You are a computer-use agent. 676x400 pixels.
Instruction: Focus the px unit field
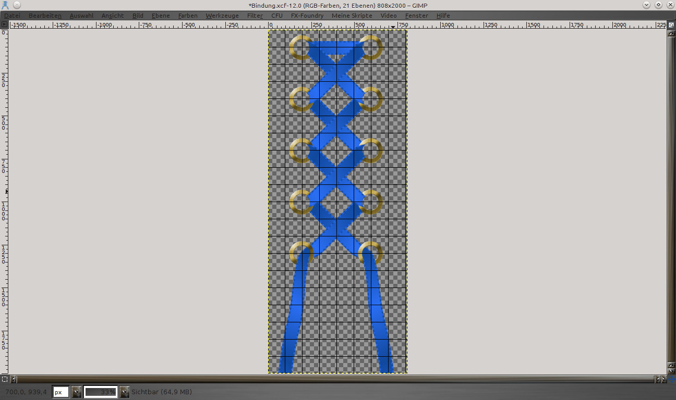61,392
